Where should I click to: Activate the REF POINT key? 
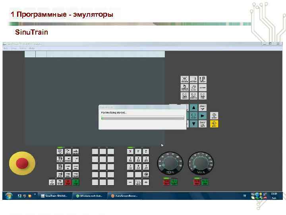(76, 151)
